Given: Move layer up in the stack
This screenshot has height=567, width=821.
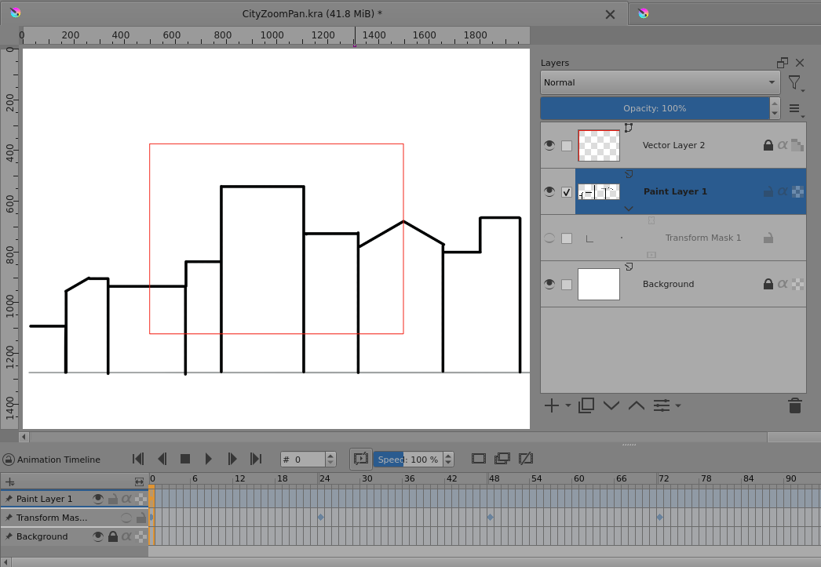Looking at the screenshot, I should click(637, 405).
